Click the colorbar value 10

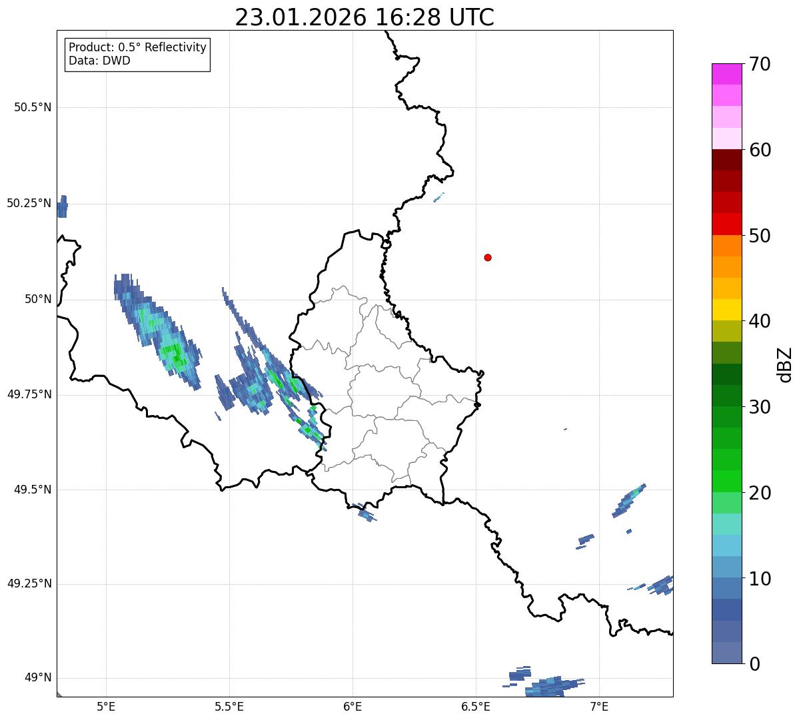click(760, 579)
